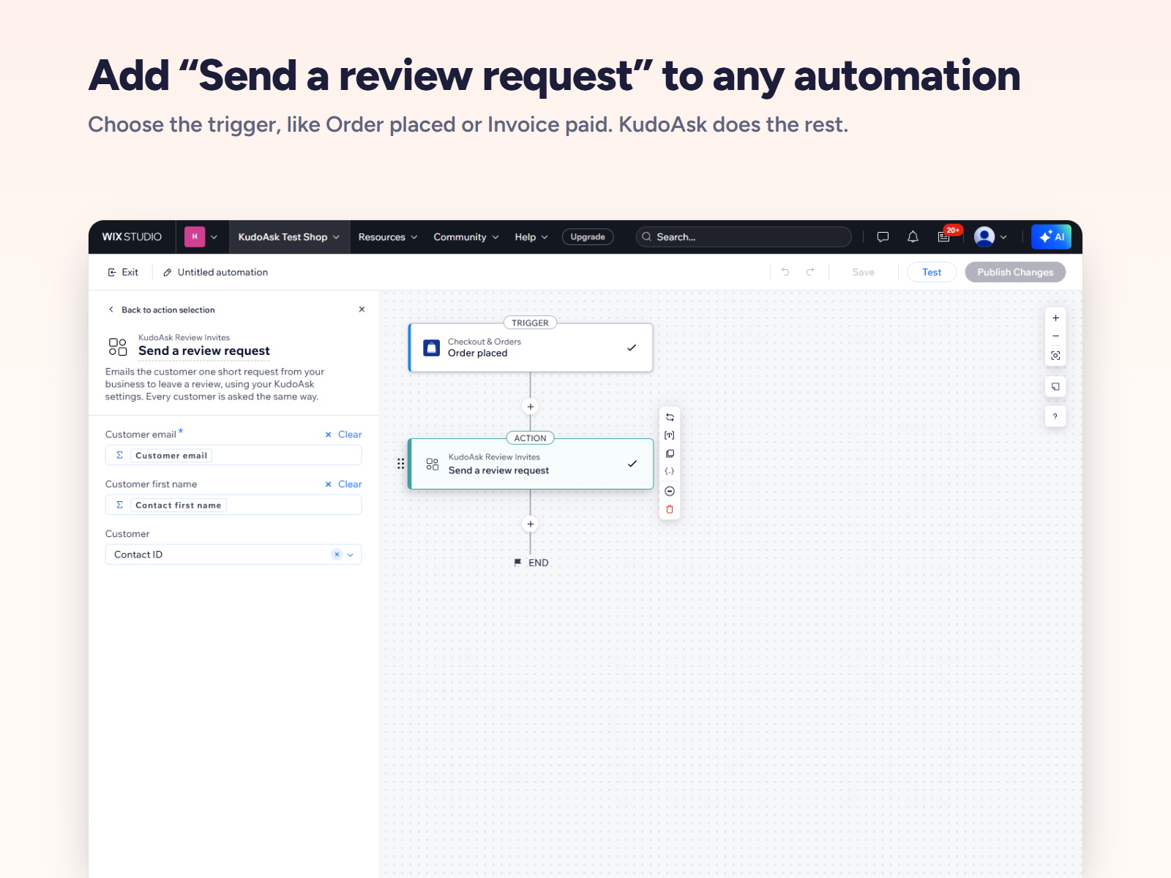Duplicate the action step
This screenshot has width=1171, height=878.
(670, 454)
